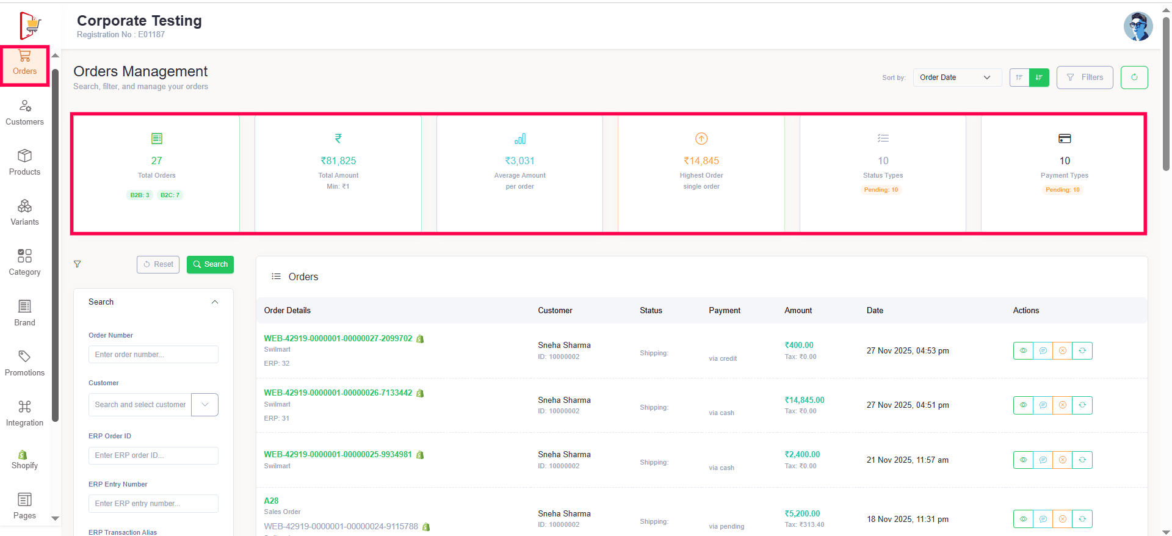Expand the customer select dropdown arrow

click(x=205, y=405)
